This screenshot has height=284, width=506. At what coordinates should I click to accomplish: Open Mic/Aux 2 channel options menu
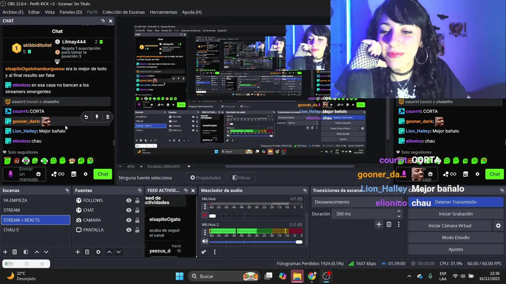205,232
